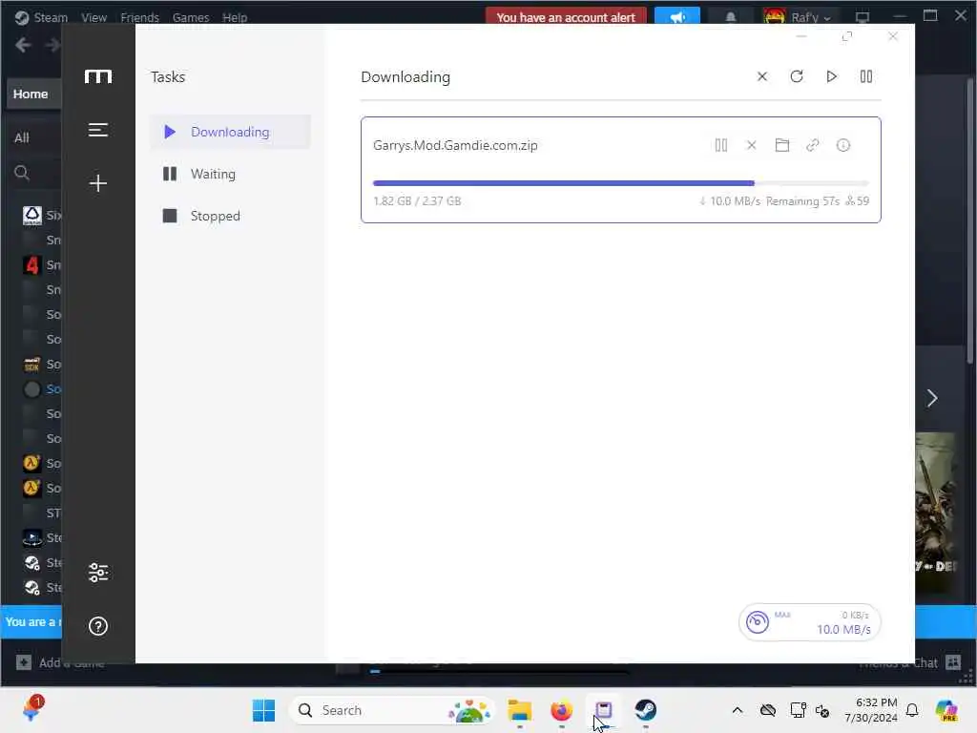
Task: Click the Steam announcements megaphone button
Action: [x=677, y=17]
